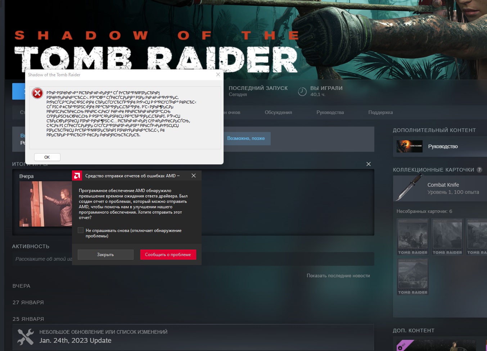Switch to the Руководства tab
Screen dimensions: 487x351
[330, 113]
